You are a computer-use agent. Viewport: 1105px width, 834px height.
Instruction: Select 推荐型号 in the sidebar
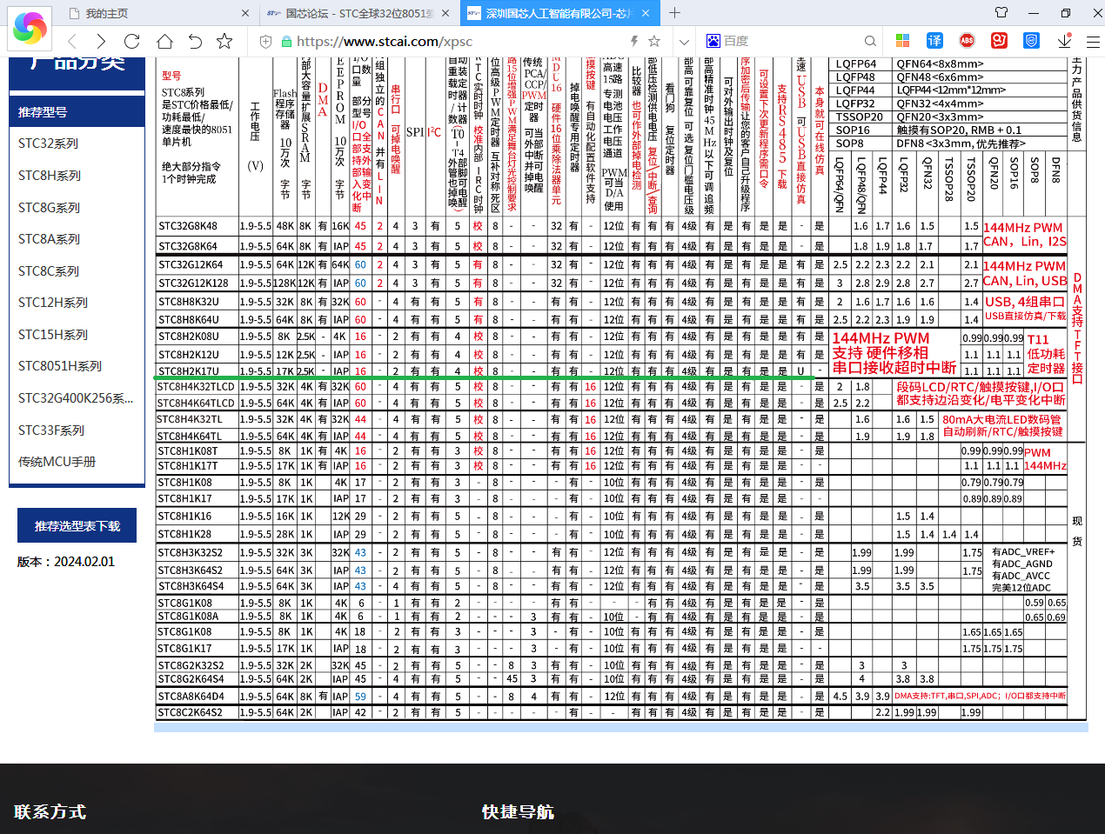pos(77,112)
